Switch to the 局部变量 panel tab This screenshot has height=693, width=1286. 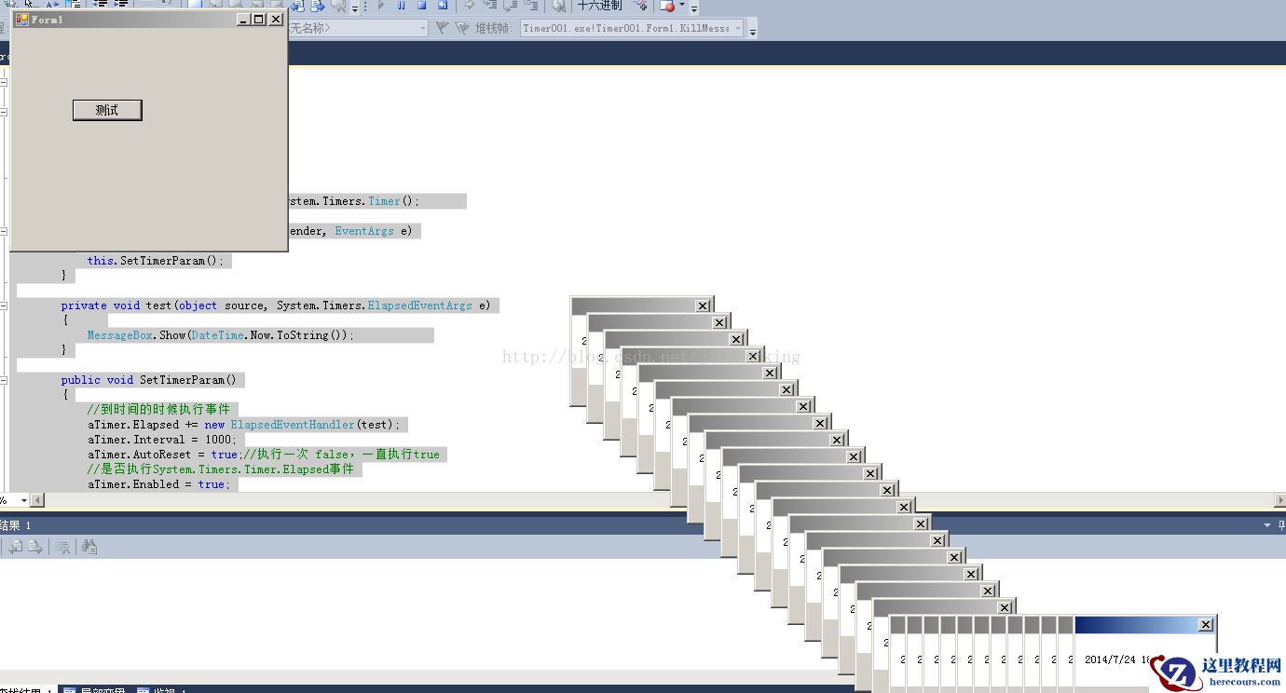pos(104,689)
